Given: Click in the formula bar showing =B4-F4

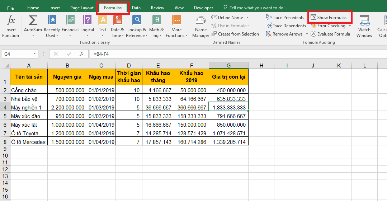Looking at the screenshot, I should (215, 54).
